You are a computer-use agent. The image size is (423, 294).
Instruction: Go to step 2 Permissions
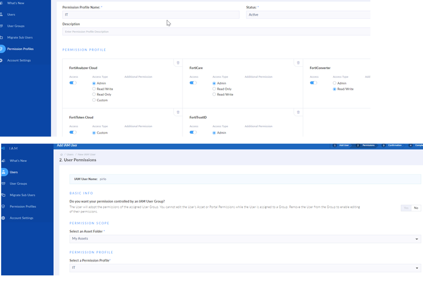coord(366,145)
